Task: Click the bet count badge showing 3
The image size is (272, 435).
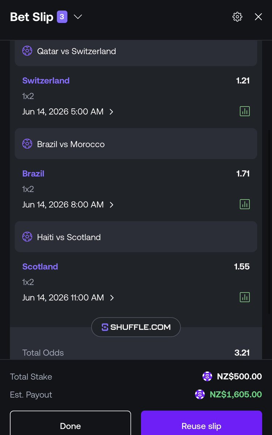Action: pos(62,17)
